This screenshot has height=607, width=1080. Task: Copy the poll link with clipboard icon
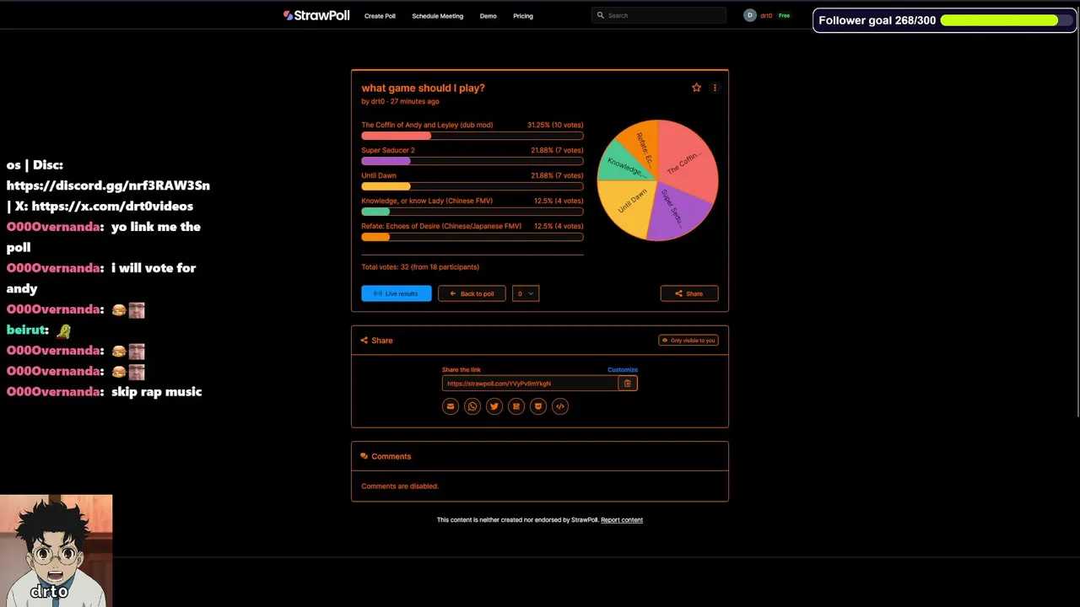point(627,384)
